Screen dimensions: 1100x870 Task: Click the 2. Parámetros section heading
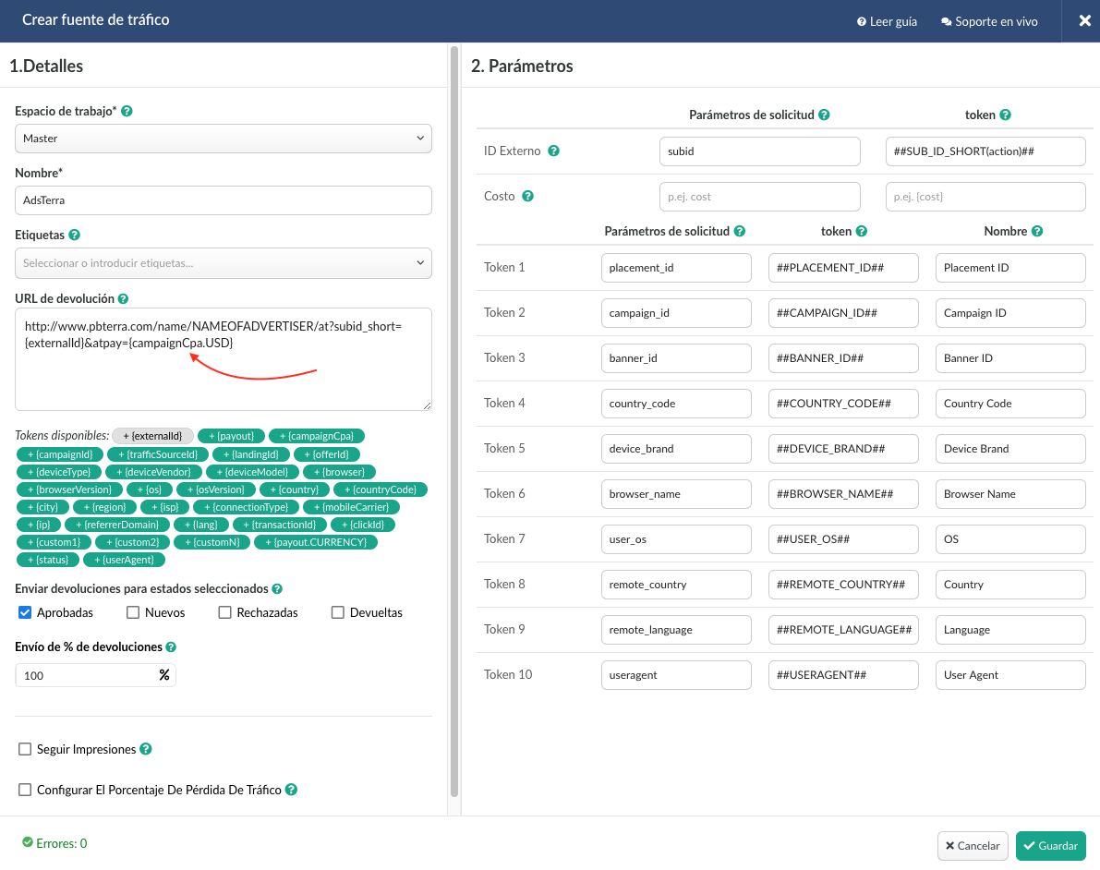point(522,66)
